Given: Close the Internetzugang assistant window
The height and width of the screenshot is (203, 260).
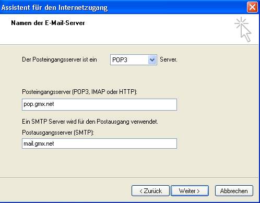Looking at the screenshot, I should point(252,7).
